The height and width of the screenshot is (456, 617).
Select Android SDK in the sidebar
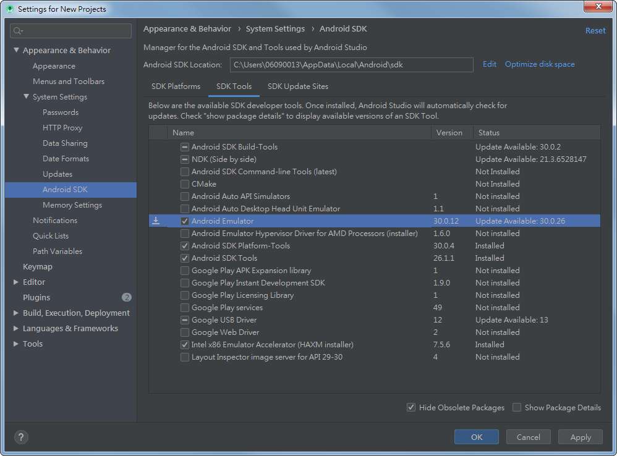pyautogui.click(x=71, y=190)
